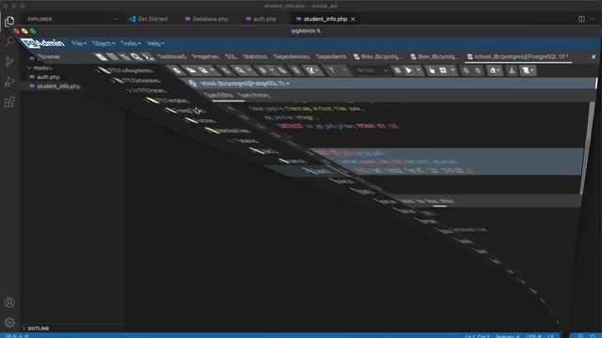Open the pgAdmin Object menu

coord(103,44)
